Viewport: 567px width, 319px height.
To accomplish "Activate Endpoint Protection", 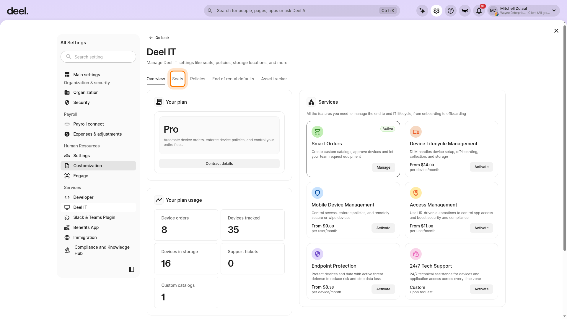I will click(x=383, y=289).
